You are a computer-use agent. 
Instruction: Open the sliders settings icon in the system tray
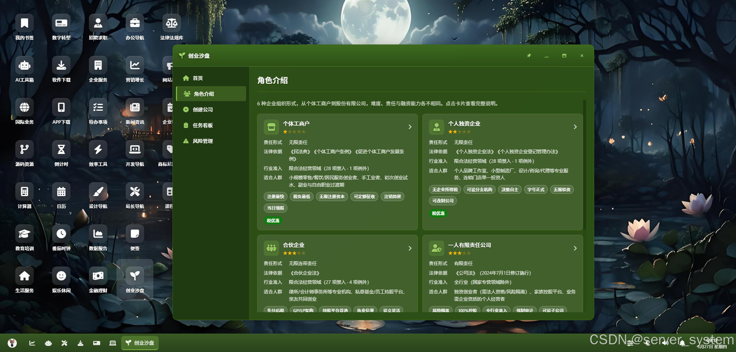tap(630, 343)
